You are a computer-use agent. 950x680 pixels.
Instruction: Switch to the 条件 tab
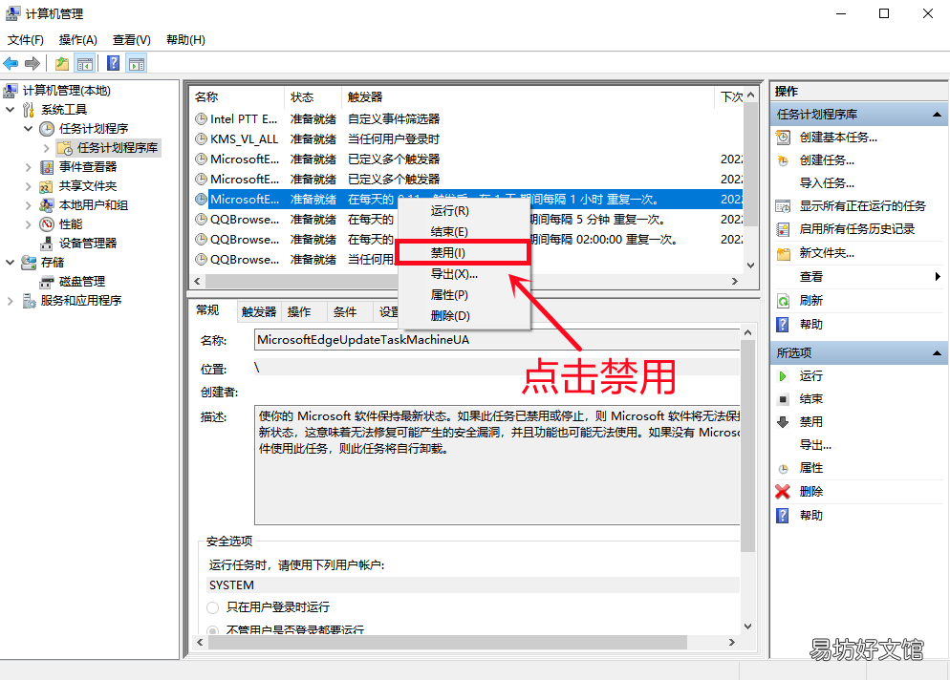(345, 312)
